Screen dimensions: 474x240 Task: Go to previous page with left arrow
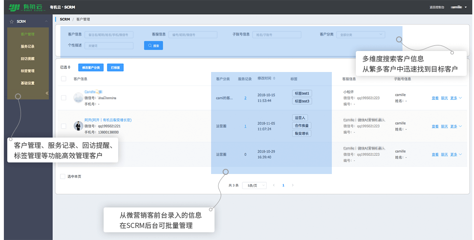tap(274, 185)
